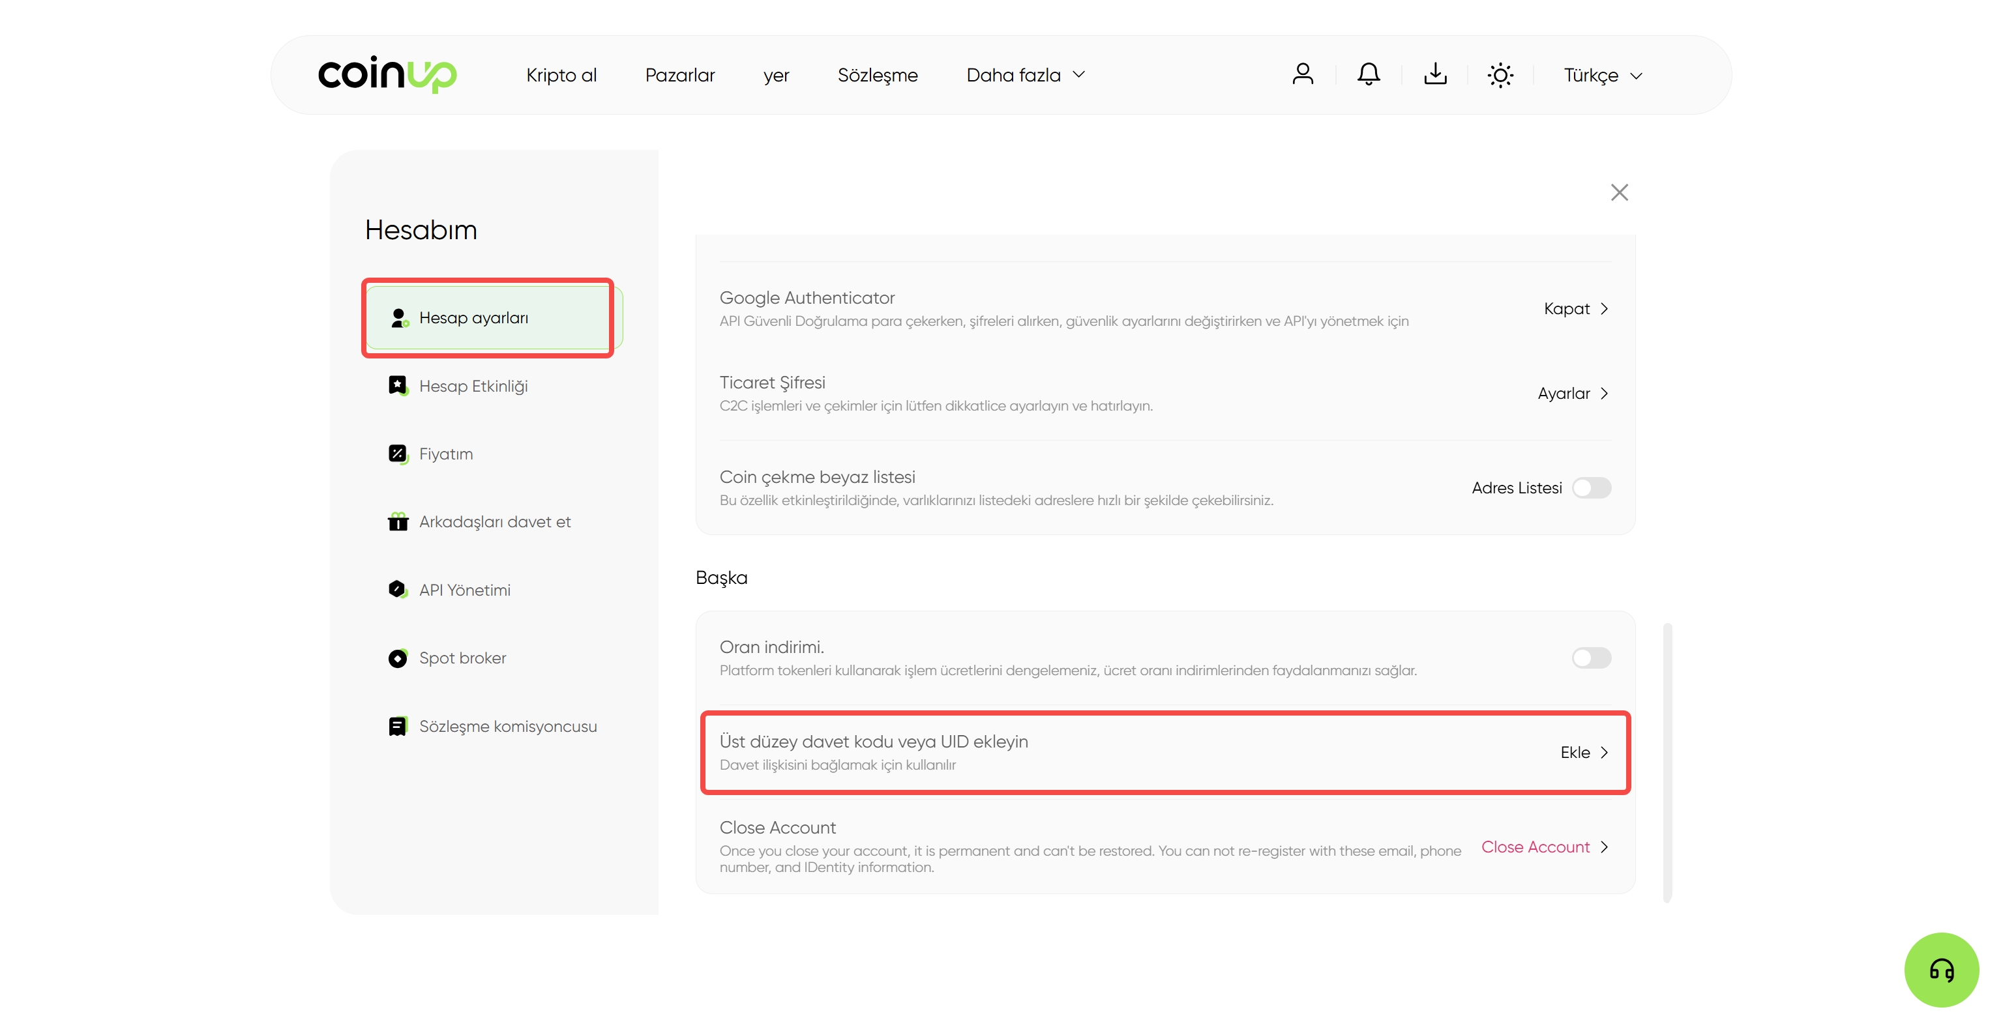Click the chevron next to Ekle

pos(1604,753)
